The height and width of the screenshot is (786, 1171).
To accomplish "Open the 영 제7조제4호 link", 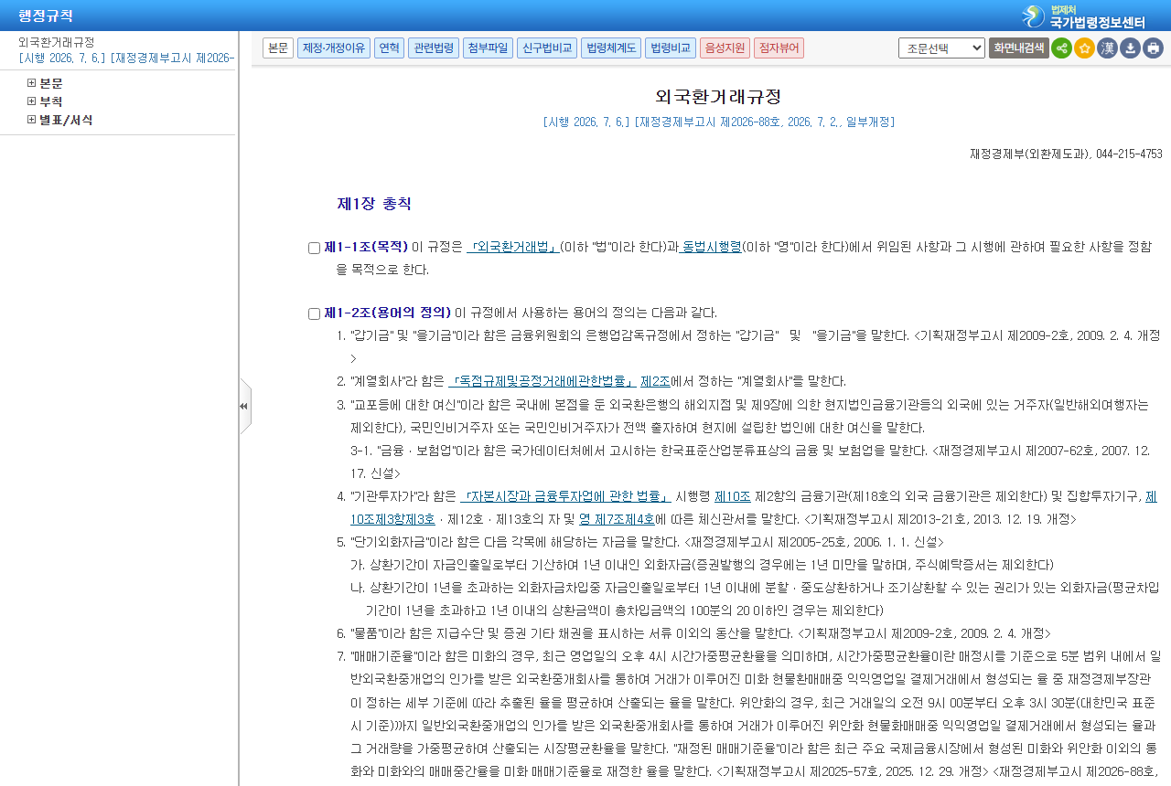I will 617,519.
